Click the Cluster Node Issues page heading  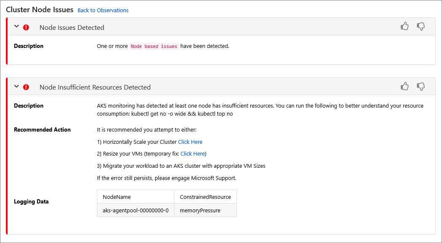pos(40,10)
